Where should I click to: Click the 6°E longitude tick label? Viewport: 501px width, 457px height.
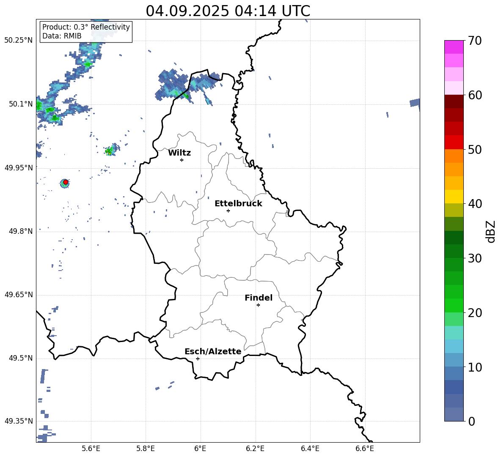[200, 449]
